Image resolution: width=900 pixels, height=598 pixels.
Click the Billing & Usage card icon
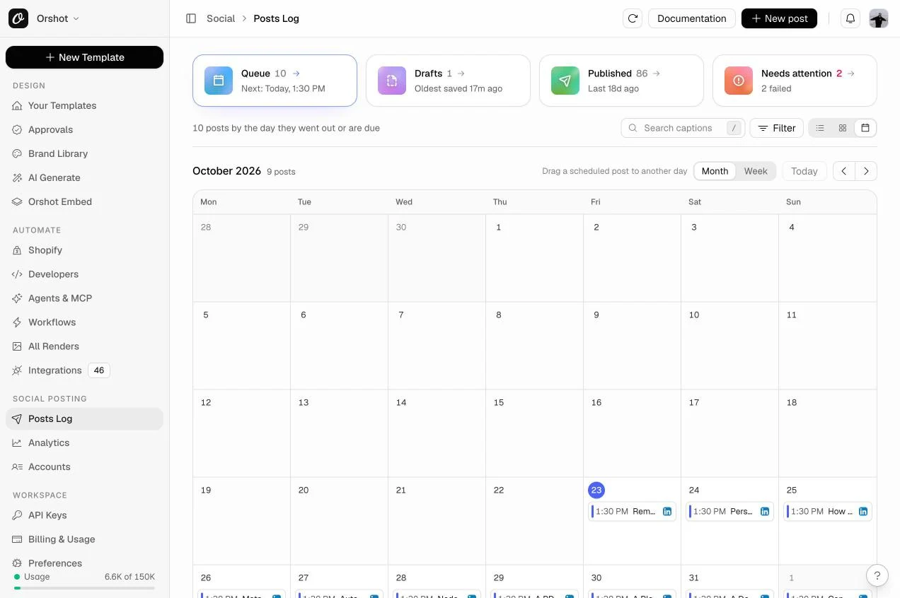coord(17,539)
